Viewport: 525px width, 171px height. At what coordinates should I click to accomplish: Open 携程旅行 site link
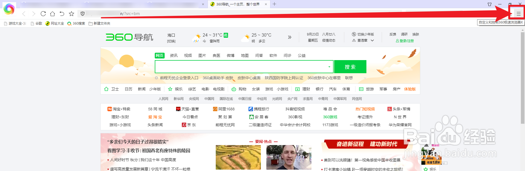point(259,109)
